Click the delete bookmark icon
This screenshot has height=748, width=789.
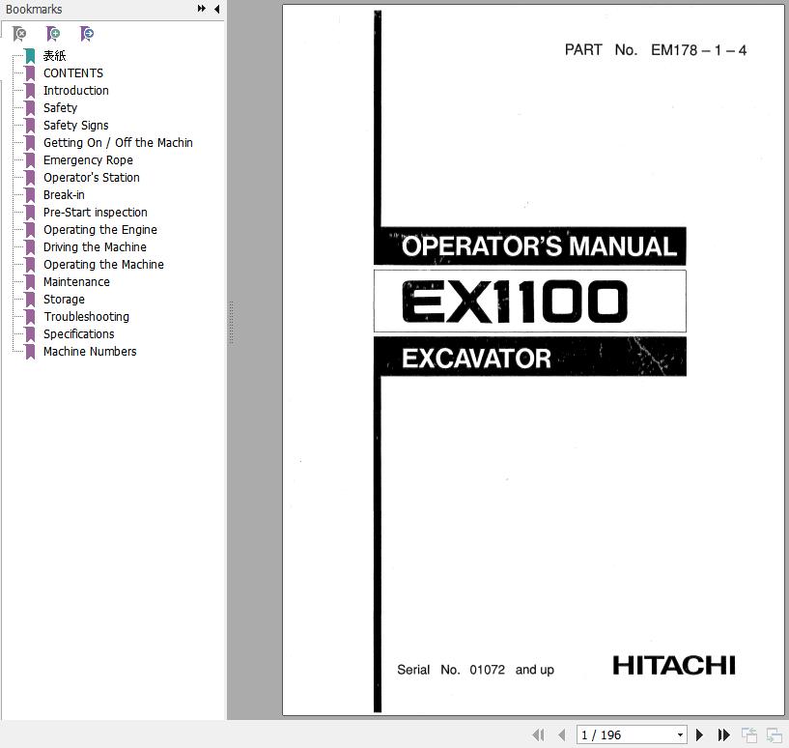coord(19,34)
